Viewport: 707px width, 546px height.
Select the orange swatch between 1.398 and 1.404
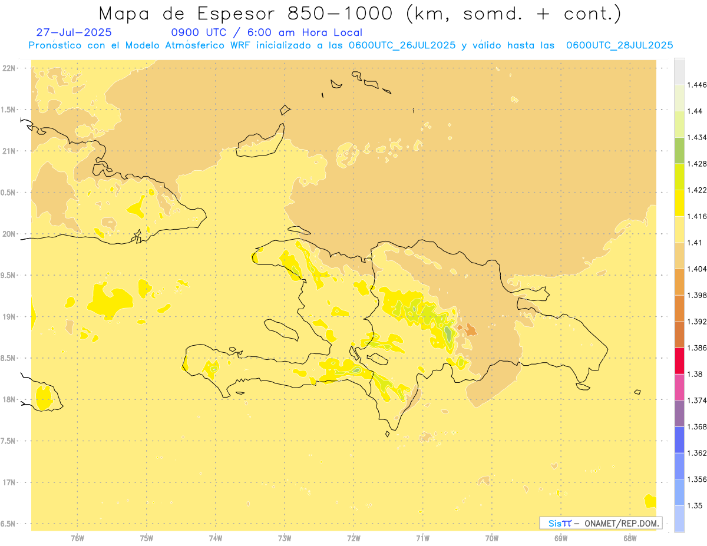(679, 282)
